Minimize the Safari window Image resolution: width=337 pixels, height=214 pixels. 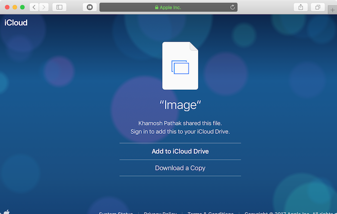pyautogui.click(x=15, y=8)
